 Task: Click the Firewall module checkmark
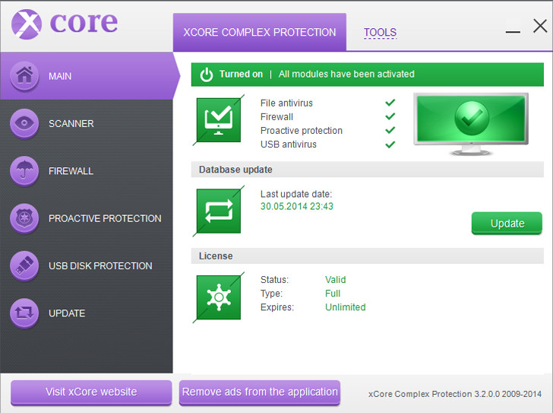[x=390, y=116]
